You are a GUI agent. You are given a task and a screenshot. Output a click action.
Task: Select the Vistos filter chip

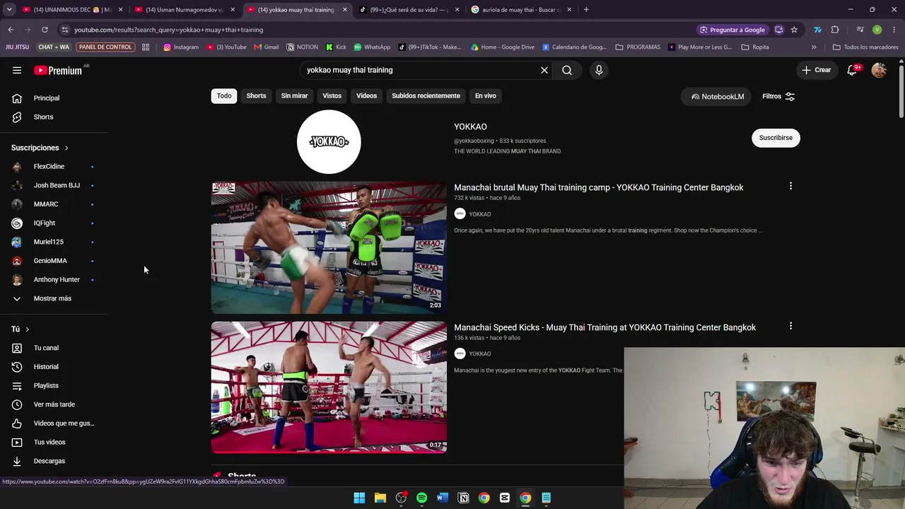click(332, 96)
